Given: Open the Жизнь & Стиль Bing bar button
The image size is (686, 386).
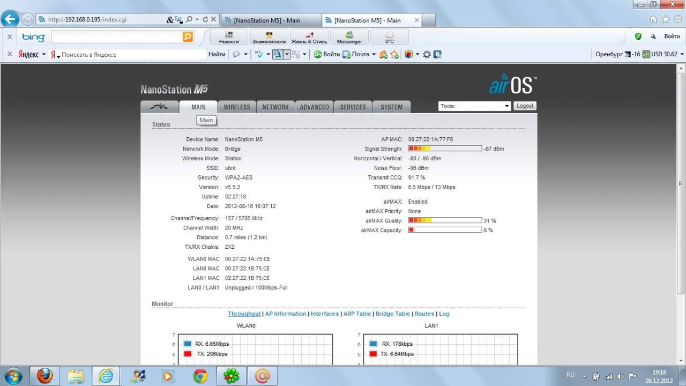Looking at the screenshot, I should click(309, 37).
